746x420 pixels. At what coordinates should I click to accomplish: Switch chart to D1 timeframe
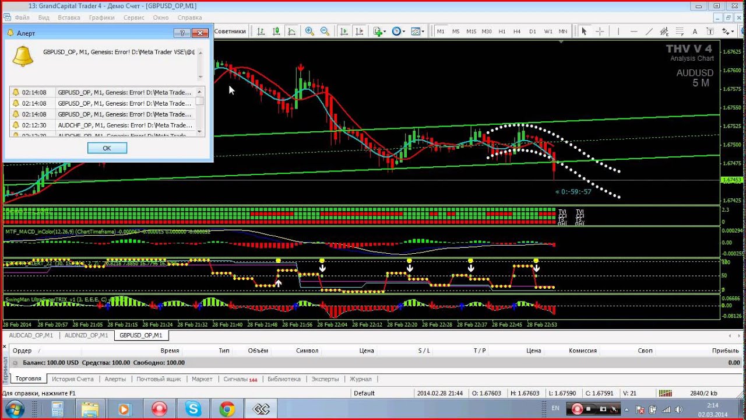coord(533,32)
